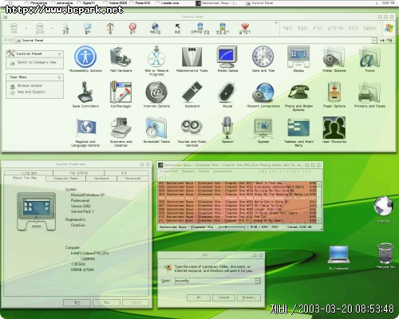Switch to the Computer Name tab
The width and height of the screenshot is (399, 319).
click(65, 179)
